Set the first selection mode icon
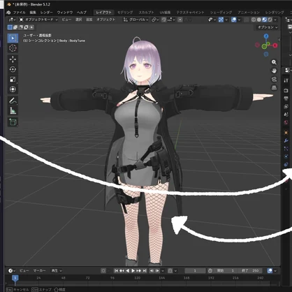The image size is (292, 292). pos(10,27)
